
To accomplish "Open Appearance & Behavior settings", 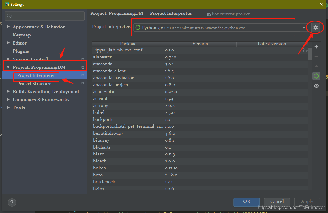I will click(39, 27).
